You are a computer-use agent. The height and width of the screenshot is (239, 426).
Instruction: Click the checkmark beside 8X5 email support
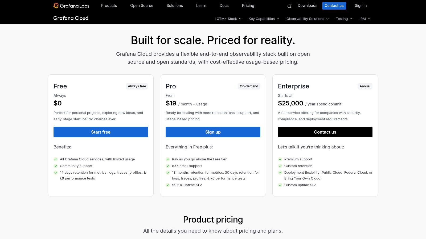(168, 166)
